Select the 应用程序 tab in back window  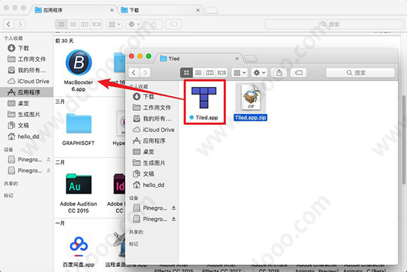click(74, 10)
